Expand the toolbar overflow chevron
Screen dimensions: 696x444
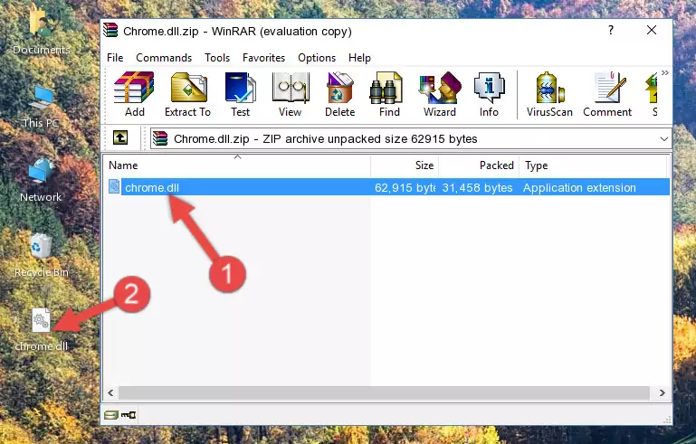point(664,72)
